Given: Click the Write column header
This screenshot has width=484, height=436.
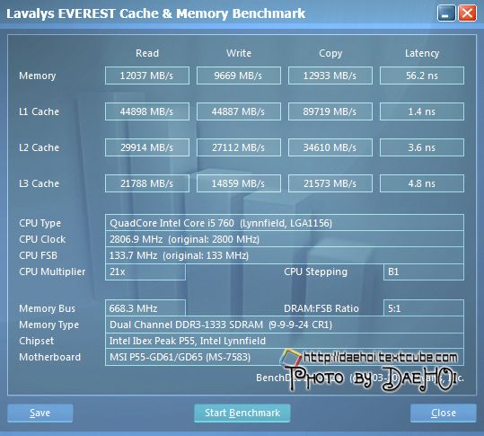Looking at the screenshot, I should 239,53.
